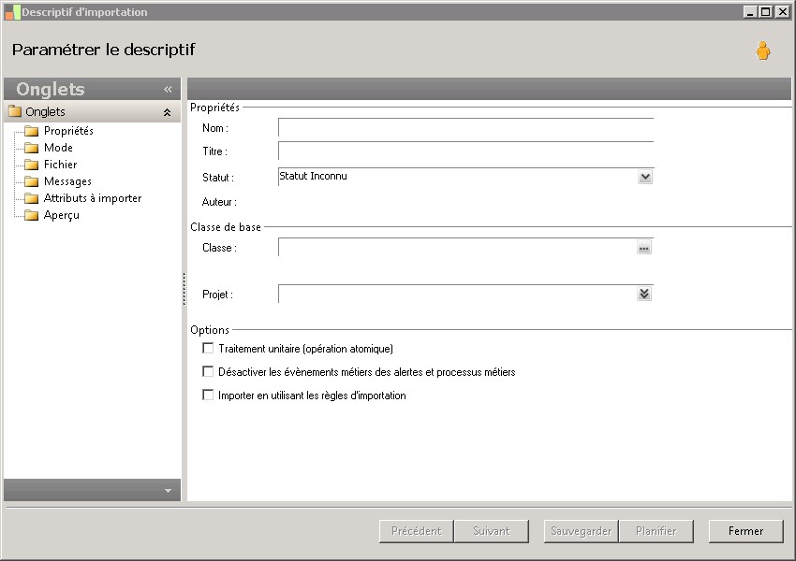Collapse the Onglets group with chevron

(167, 112)
